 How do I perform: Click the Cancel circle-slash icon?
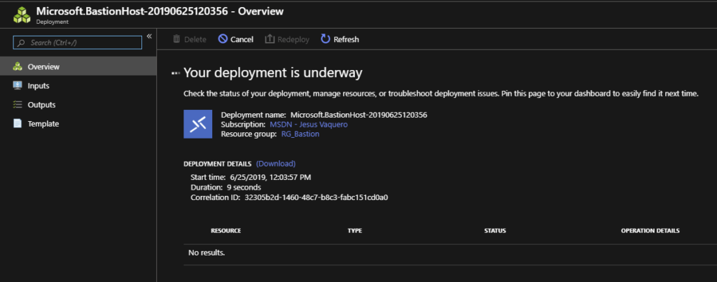coord(223,39)
